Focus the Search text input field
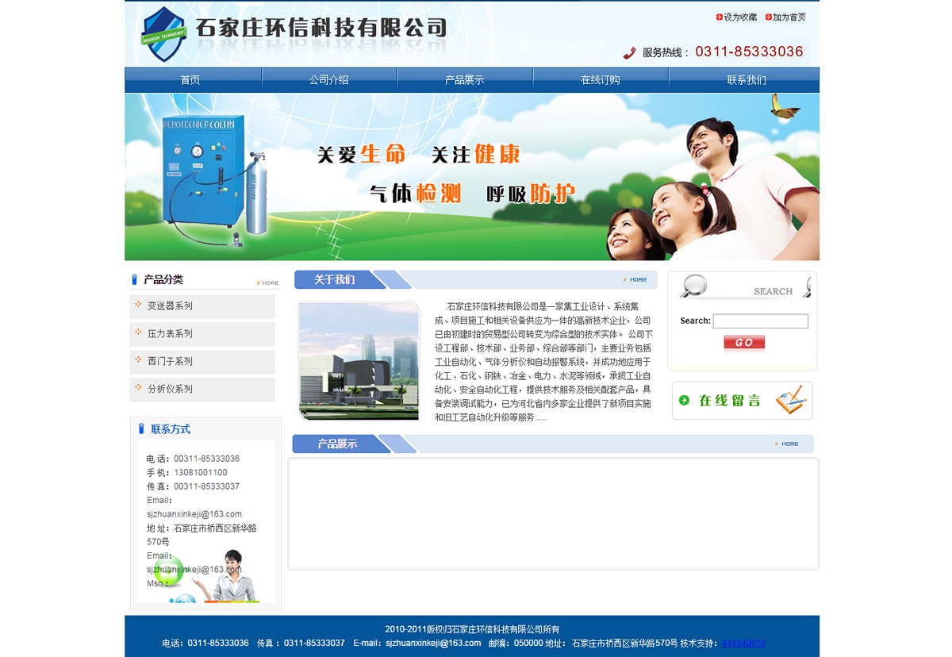The height and width of the screenshot is (657, 952). coord(760,321)
